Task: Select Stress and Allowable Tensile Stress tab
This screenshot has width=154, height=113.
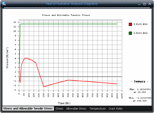Action: click(x=28, y=108)
